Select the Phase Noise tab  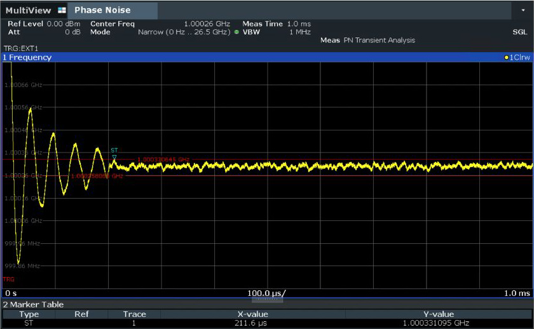(102, 10)
